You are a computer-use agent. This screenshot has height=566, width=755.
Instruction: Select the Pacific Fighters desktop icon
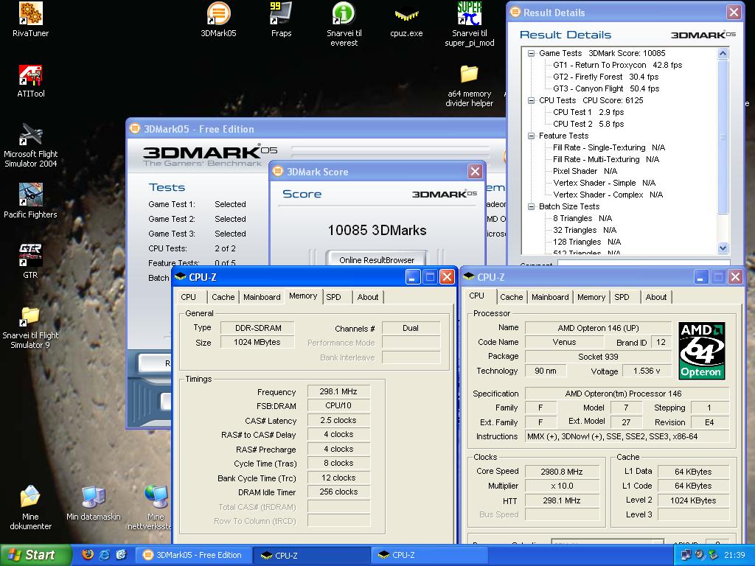pos(30,200)
